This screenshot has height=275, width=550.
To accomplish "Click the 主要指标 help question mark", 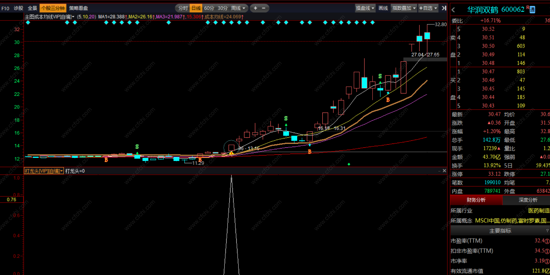I will [x=547, y=231].
